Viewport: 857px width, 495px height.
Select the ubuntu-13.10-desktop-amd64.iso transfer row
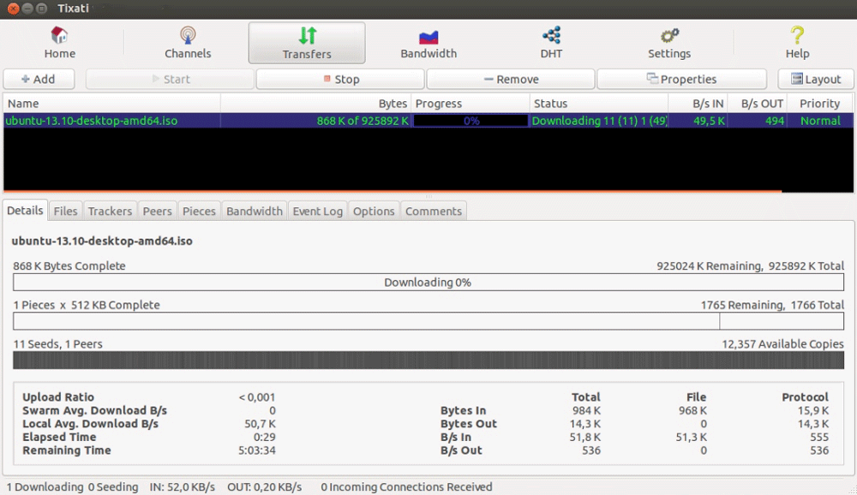click(428, 121)
